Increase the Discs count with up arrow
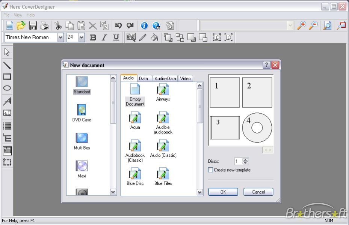This screenshot has height=225, width=349. pyautogui.click(x=245, y=160)
